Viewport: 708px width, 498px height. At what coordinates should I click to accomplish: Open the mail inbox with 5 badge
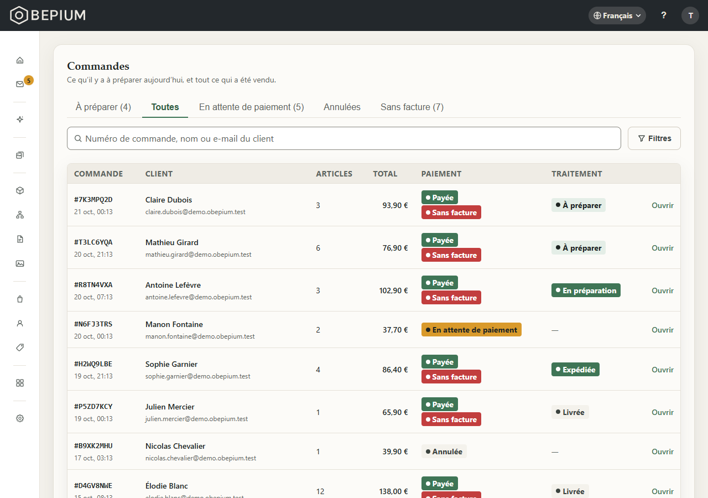coord(20,84)
